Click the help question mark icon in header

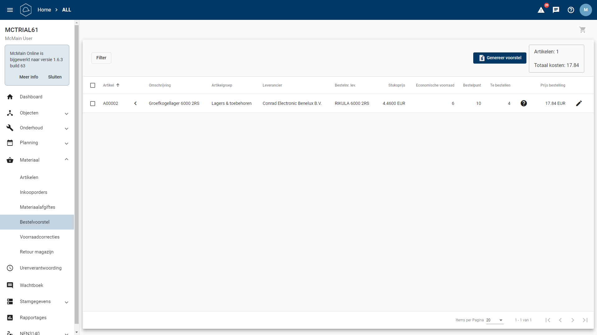[571, 10]
